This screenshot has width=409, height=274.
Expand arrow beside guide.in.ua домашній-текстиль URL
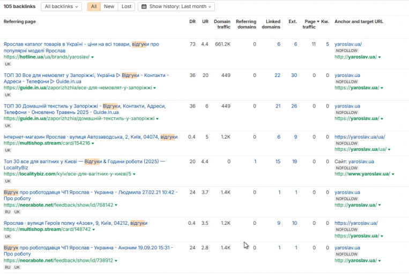tap(157, 119)
